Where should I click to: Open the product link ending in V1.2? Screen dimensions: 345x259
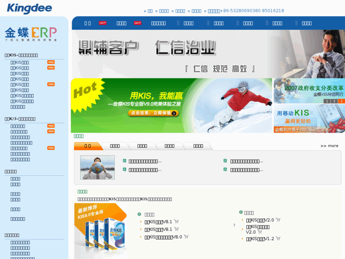260,239
